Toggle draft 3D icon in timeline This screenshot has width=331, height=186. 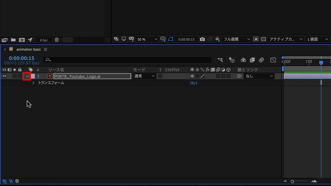click(x=232, y=60)
